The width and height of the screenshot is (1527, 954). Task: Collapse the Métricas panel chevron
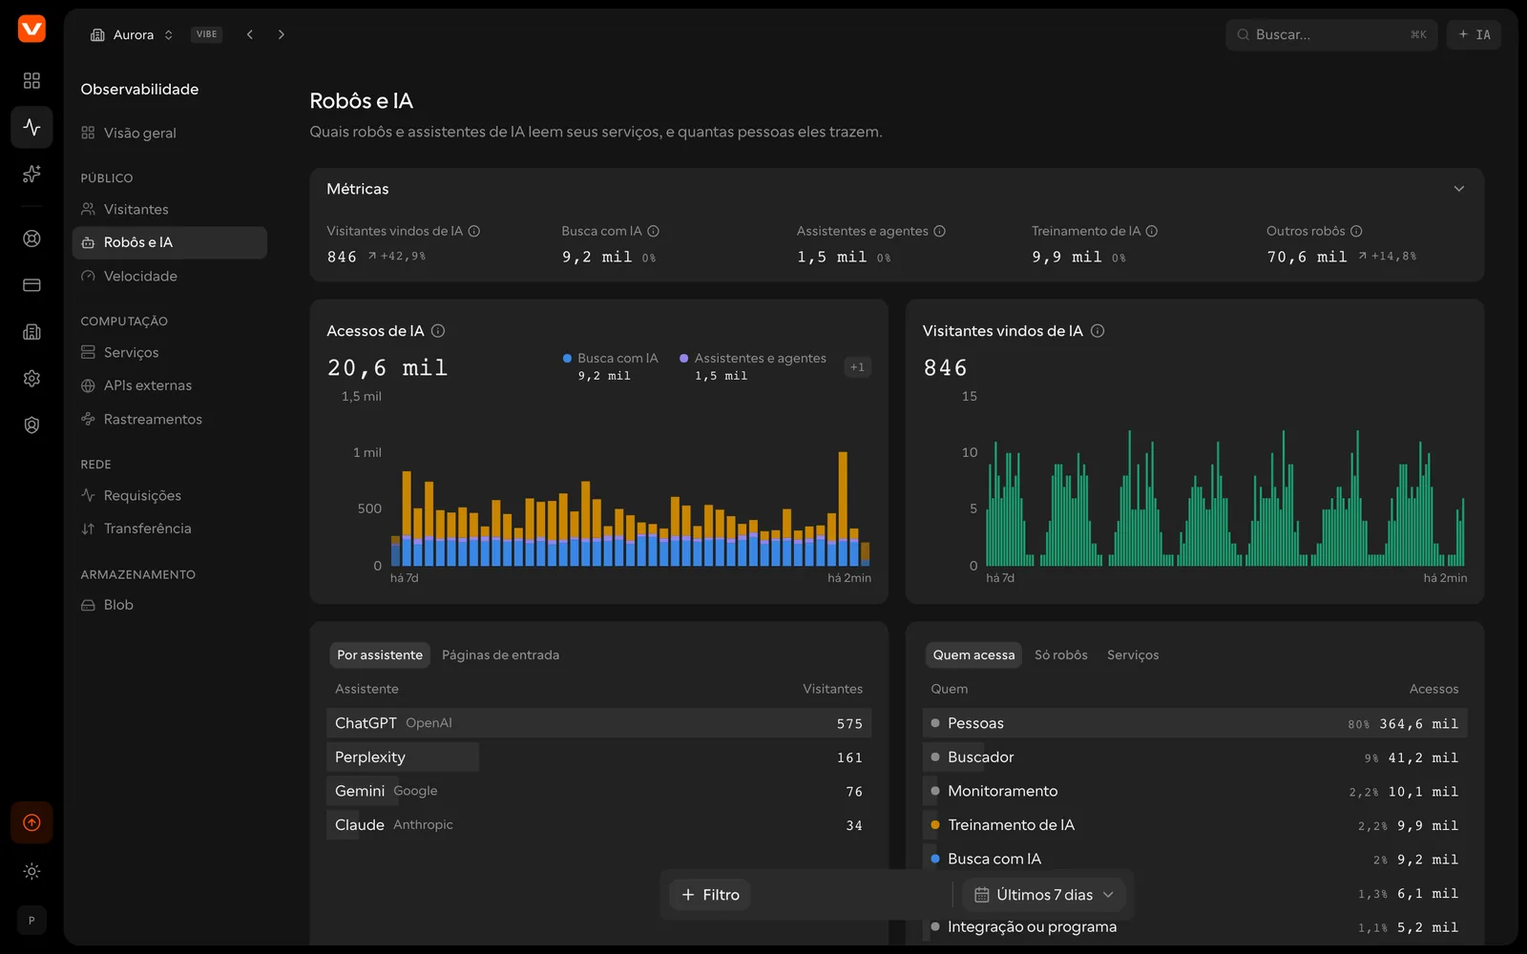click(1458, 189)
